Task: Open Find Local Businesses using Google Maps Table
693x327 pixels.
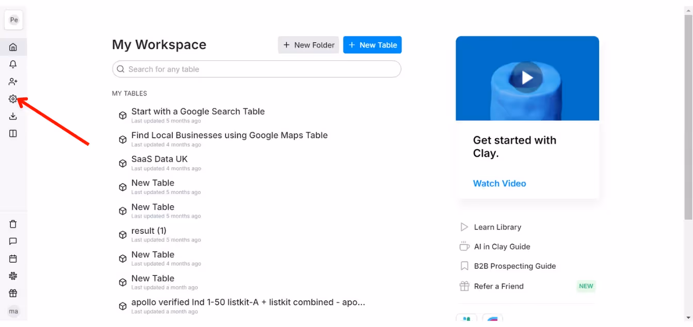Action: (230, 135)
